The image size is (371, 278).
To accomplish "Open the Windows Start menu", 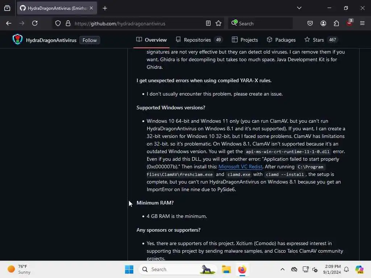I will point(129,269).
